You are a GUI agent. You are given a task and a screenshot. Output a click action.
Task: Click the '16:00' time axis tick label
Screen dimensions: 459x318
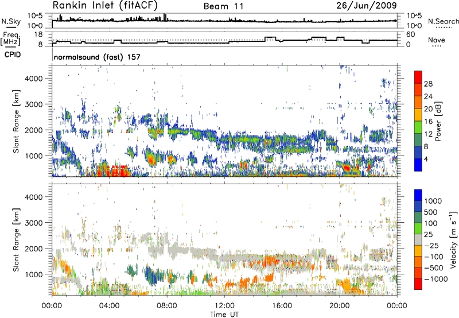pyautogui.click(x=282, y=306)
